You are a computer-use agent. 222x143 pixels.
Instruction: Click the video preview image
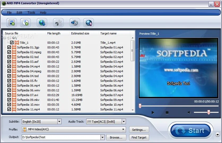(179, 68)
